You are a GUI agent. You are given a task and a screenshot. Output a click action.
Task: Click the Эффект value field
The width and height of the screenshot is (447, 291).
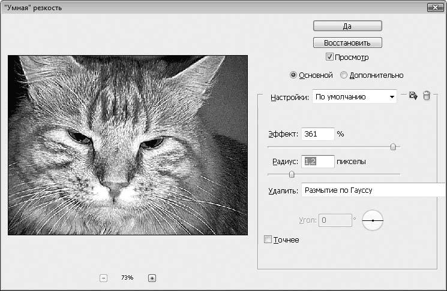pos(318,134)
